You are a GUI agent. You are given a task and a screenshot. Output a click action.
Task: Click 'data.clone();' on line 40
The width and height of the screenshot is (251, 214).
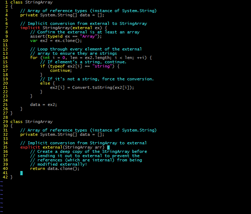(64, 168)
